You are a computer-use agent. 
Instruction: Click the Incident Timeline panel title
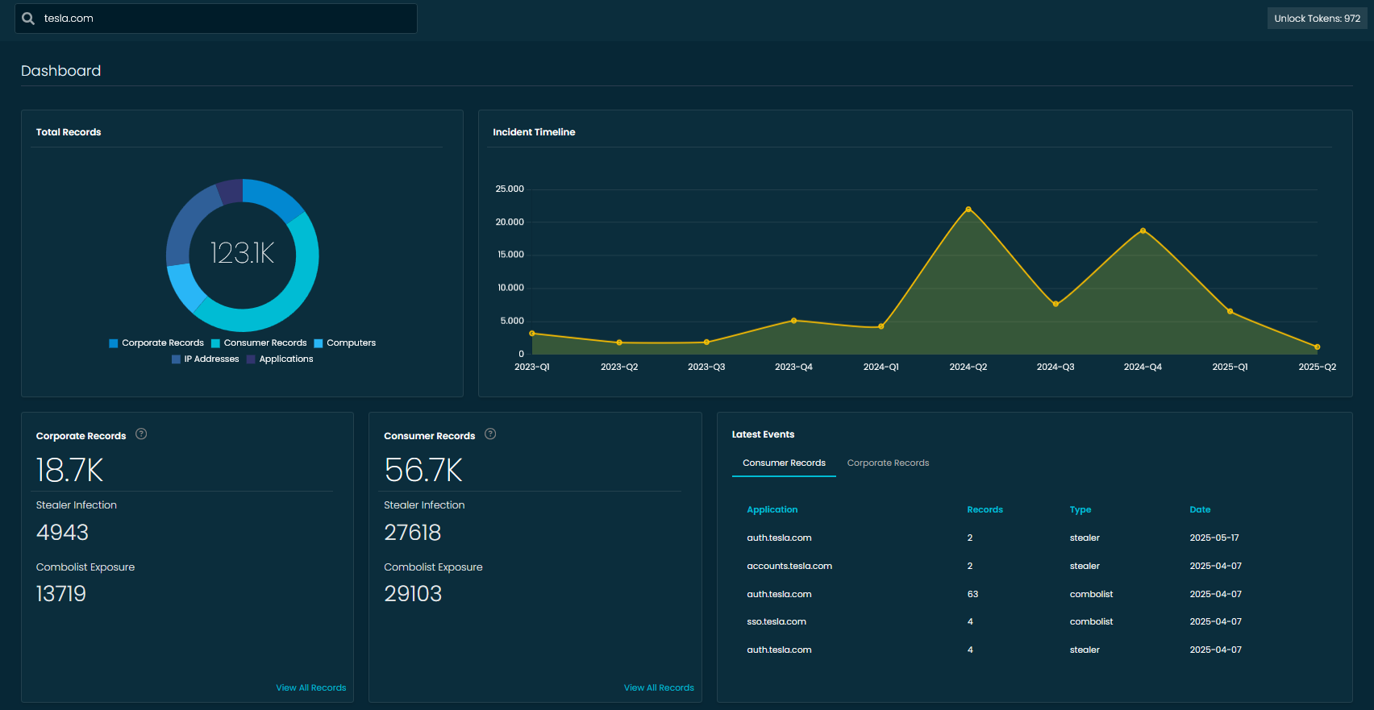[x=534, y=132]
